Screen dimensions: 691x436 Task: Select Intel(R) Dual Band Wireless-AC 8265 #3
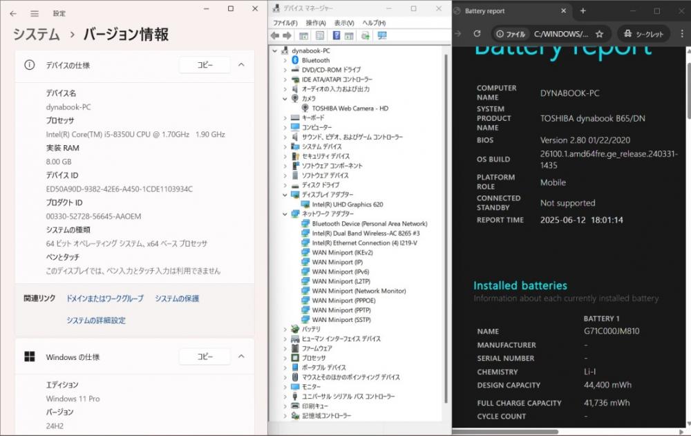366,234
